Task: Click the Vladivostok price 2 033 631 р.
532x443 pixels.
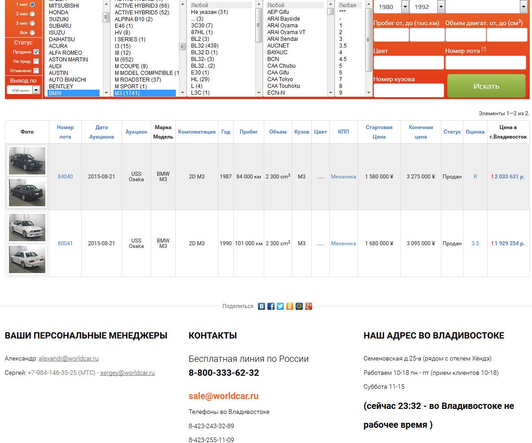Action: [509, 177]
